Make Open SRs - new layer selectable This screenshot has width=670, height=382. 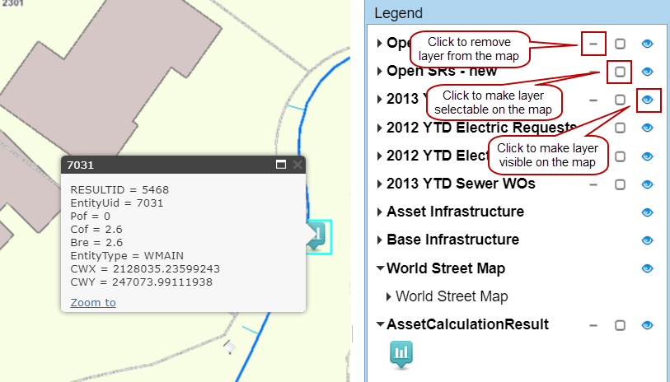point(620,72)
